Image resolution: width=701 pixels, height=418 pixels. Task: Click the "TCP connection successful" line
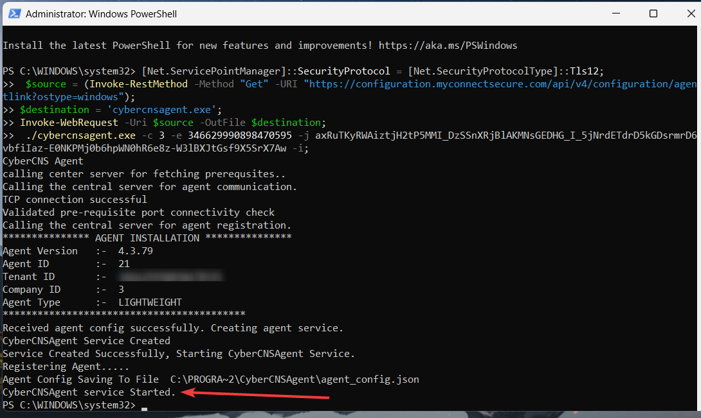point(75,200)
